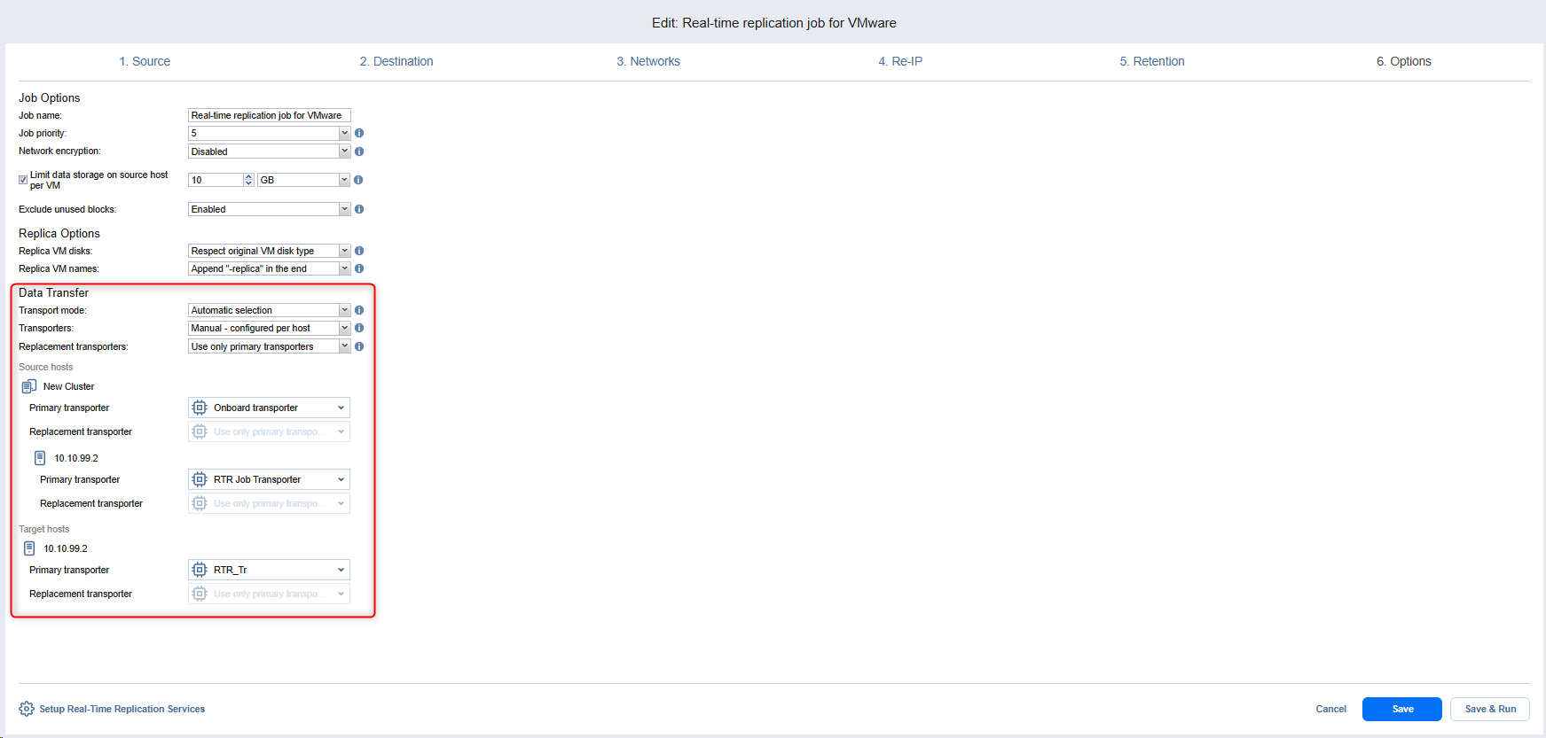1546x738 pixels.
Task: Click info icon next to Replica VM disks
Action: pos(359,251)
